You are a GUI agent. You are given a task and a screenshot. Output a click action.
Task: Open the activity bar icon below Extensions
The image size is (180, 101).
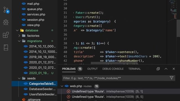(6, 47)
